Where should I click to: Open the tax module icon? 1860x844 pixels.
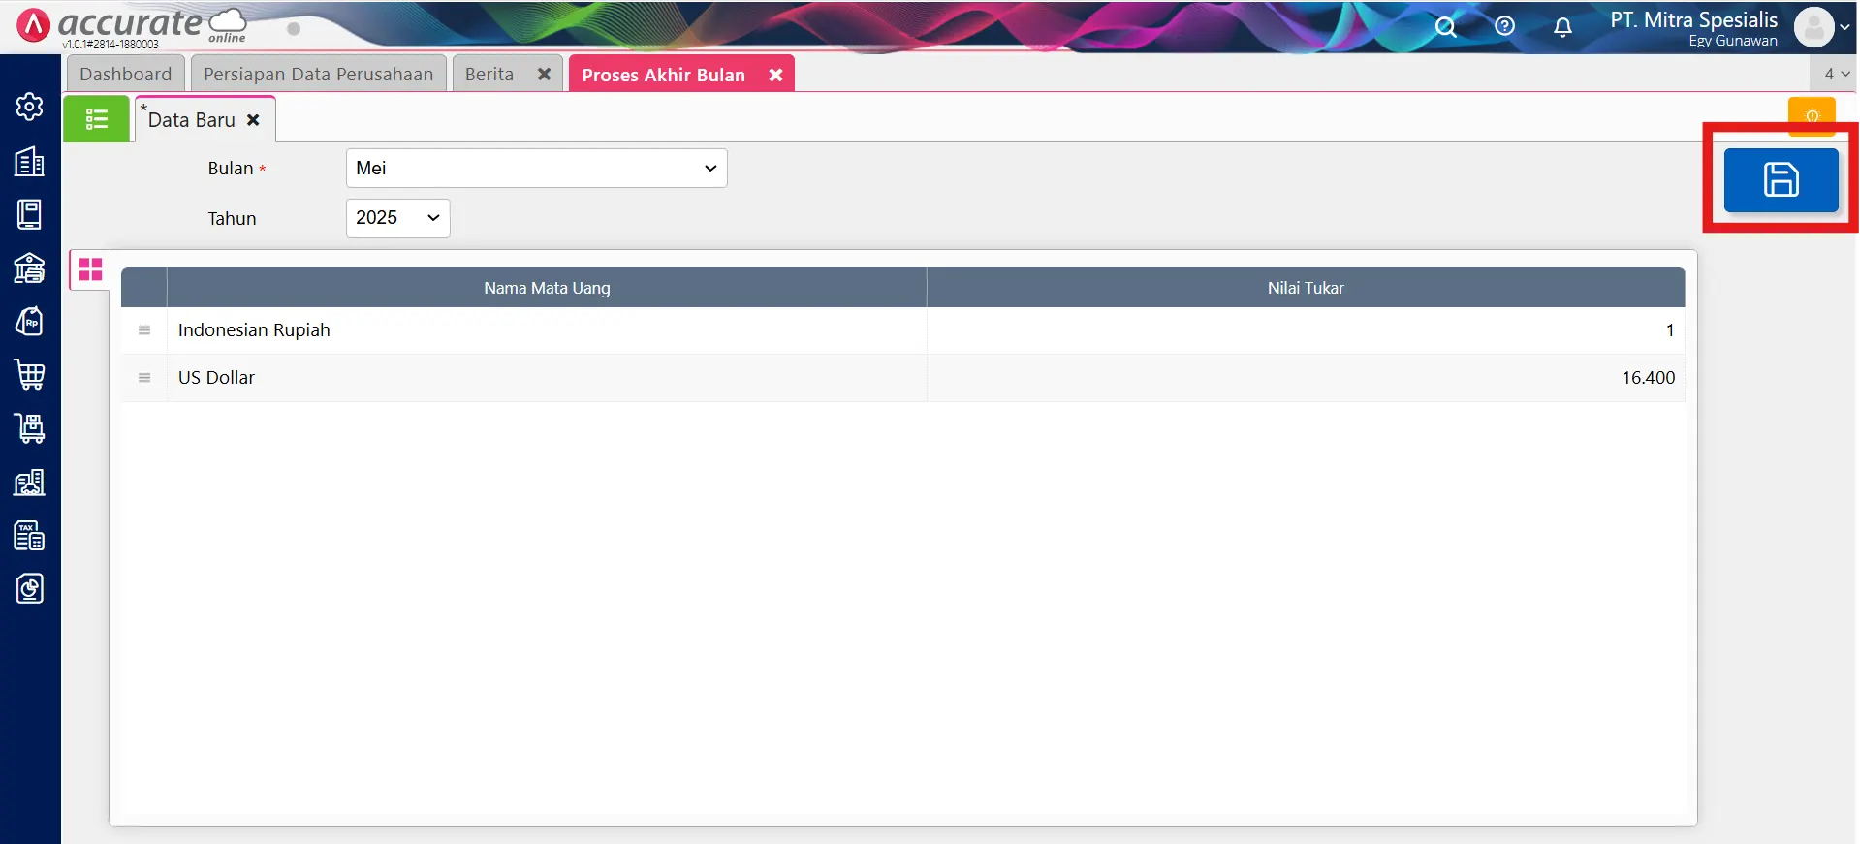point(29,535)
